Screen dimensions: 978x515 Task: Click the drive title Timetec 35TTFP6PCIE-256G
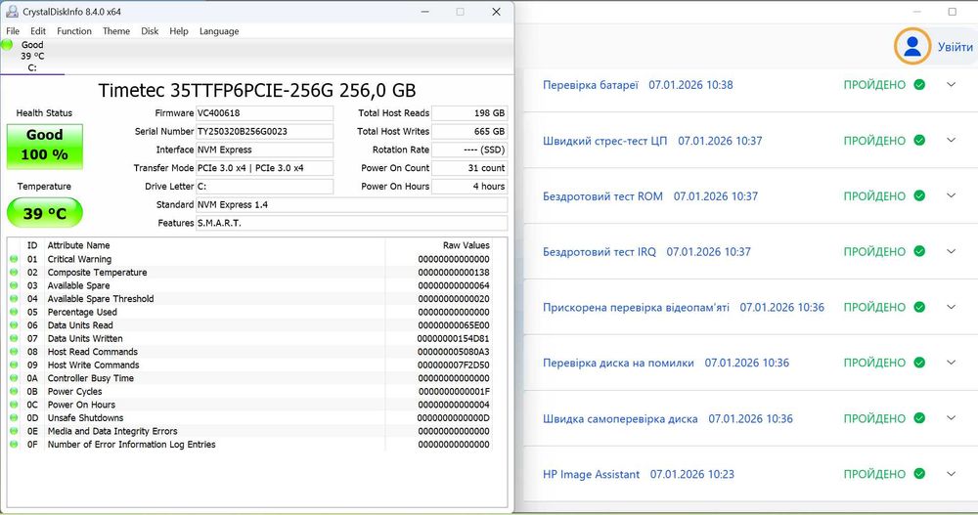pyautogui.click(x=257, y=91)
